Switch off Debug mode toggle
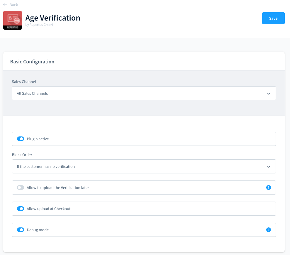 (x=21, y=230)
